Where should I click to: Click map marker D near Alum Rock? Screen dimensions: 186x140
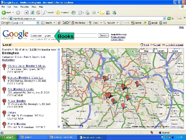(137, 83)
